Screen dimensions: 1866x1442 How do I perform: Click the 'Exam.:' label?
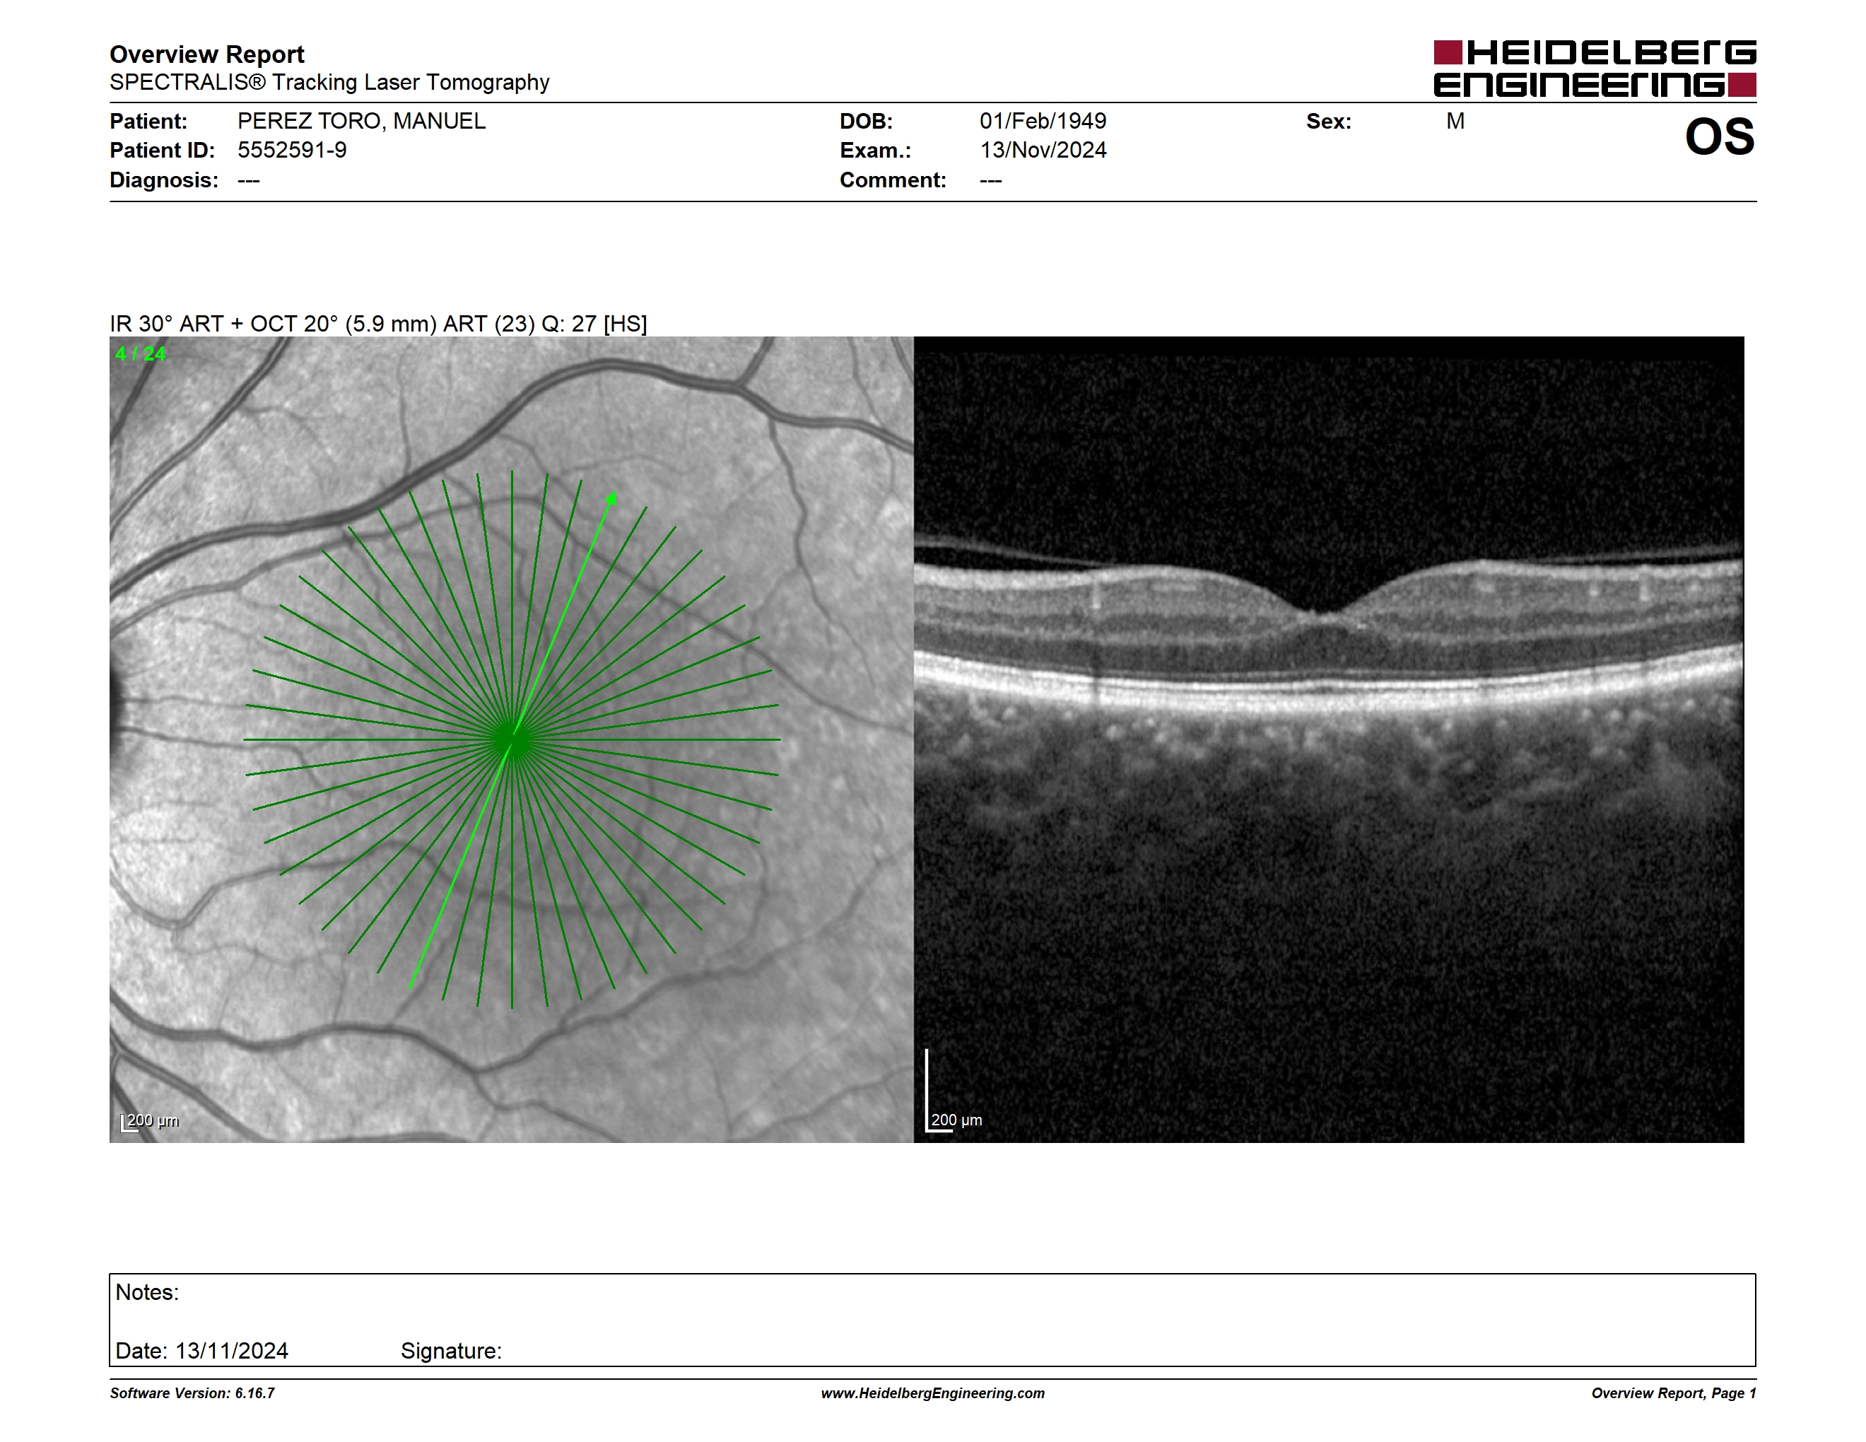point(876,151)
